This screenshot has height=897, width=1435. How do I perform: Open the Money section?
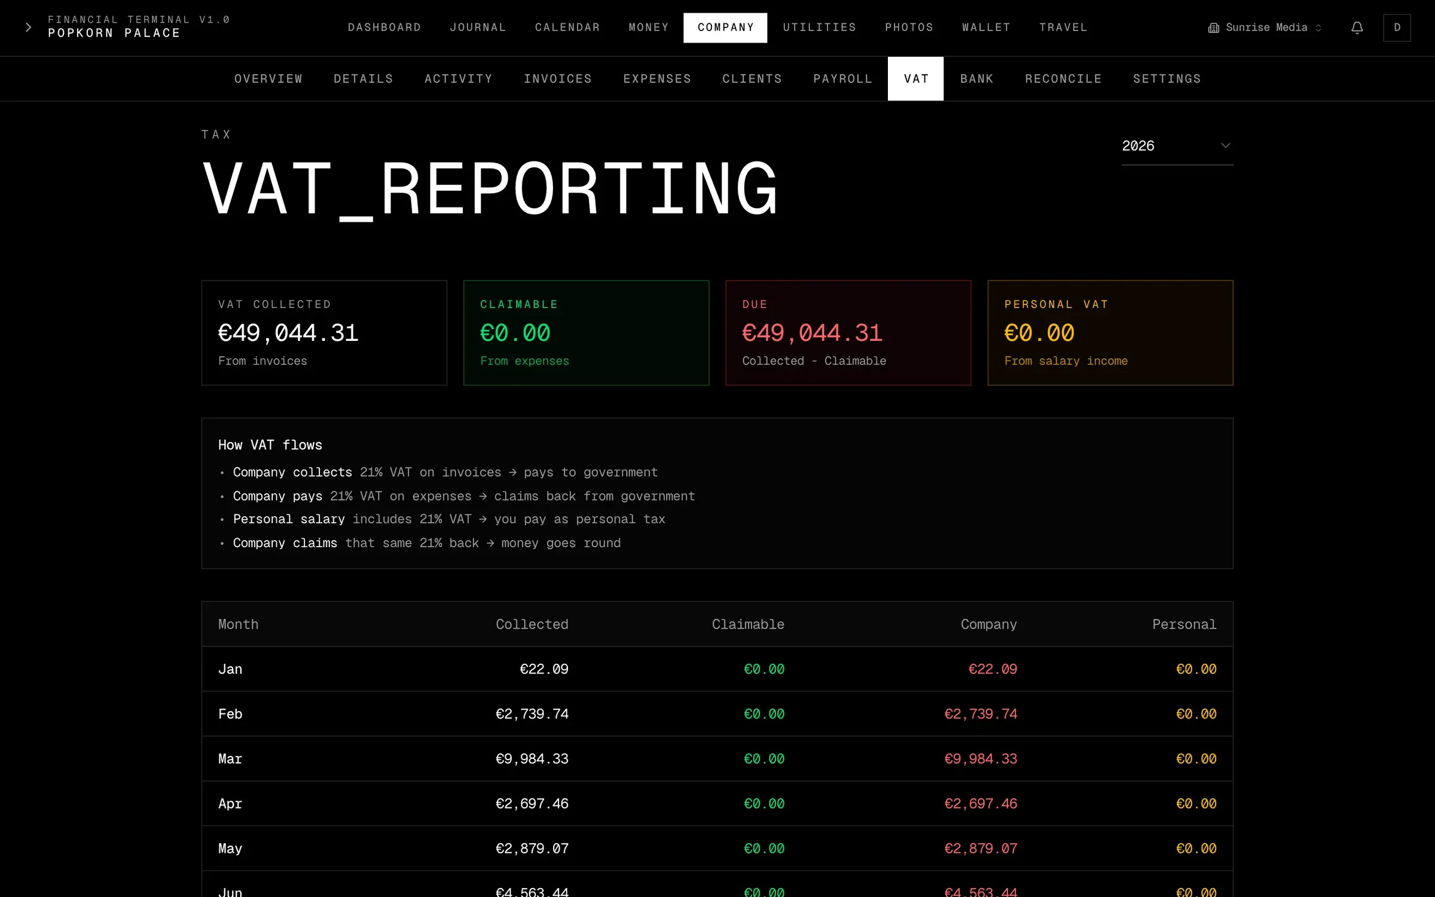649,28
